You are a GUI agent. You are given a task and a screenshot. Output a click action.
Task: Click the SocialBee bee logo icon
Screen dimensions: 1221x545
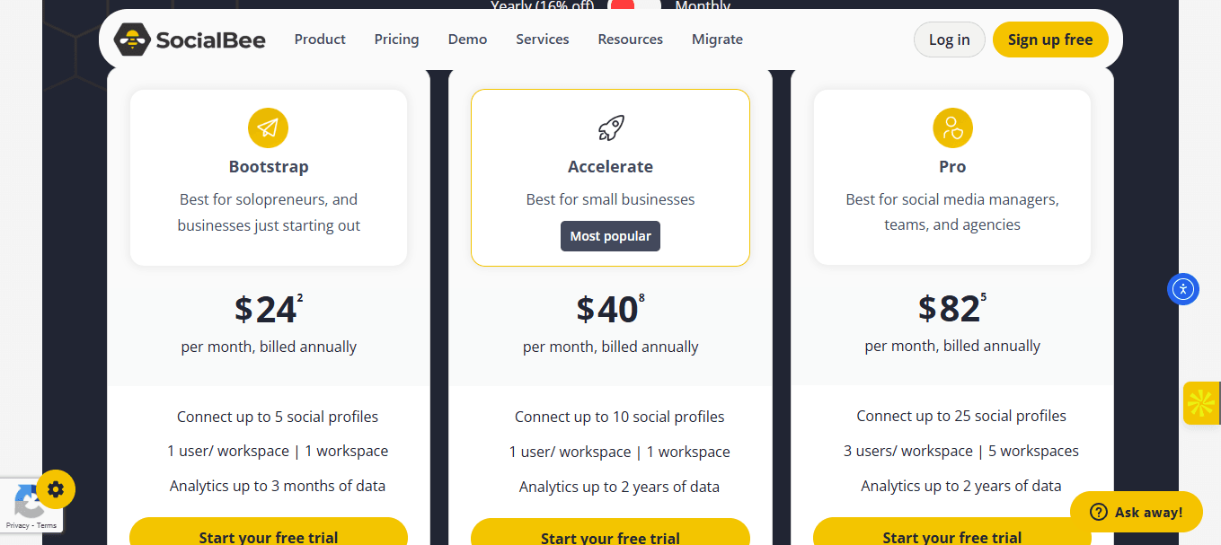click(x=131, y=40)
